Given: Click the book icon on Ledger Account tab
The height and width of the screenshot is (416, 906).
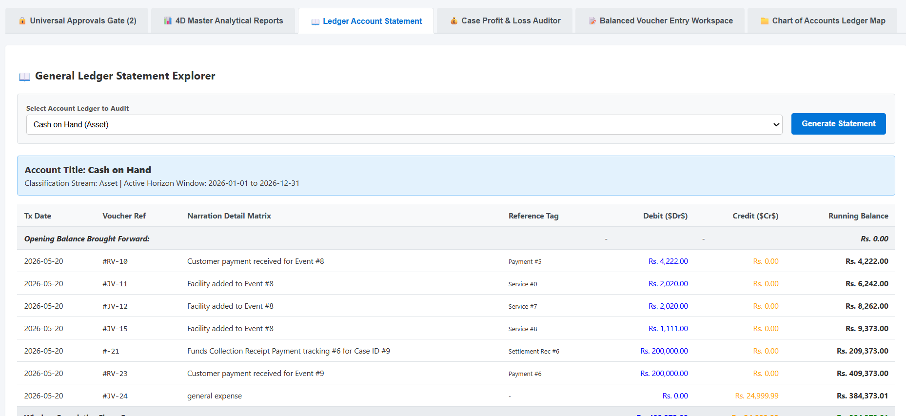Looking at the screenshot, I should 315,21.
